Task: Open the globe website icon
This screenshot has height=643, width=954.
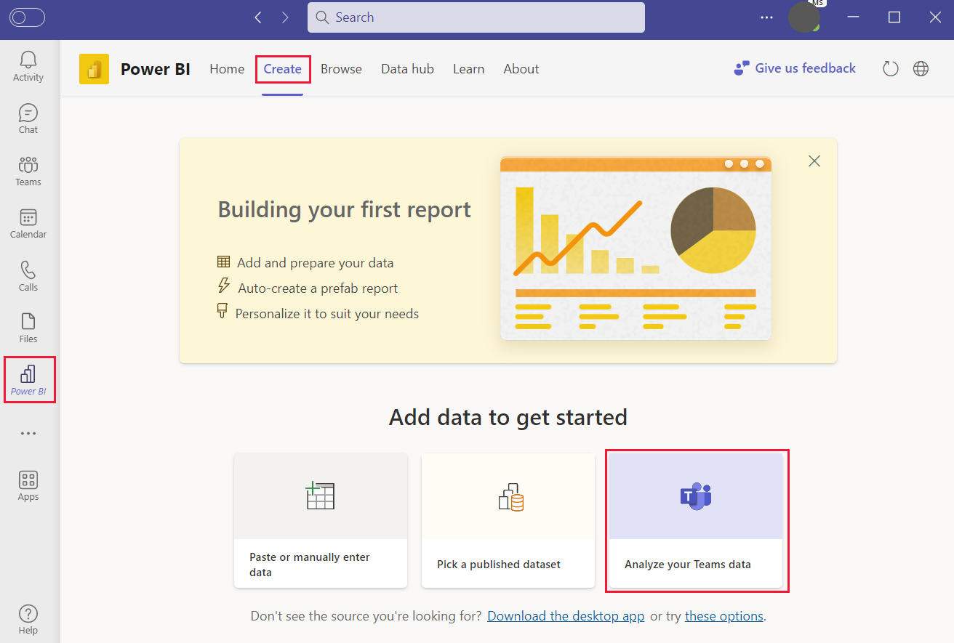Action: point(921,69)
